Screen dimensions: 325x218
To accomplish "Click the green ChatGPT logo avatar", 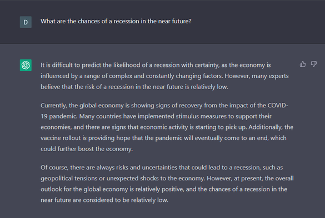I will [26, 65].
